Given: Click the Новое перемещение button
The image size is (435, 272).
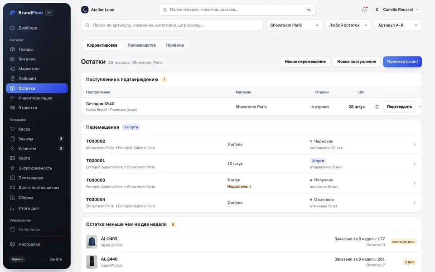Looking at the screenshot, I should point(305,62).
